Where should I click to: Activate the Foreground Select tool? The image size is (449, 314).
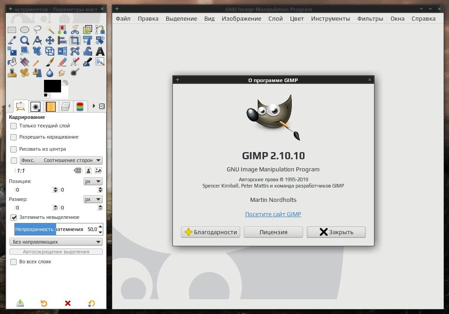(88, 30)
